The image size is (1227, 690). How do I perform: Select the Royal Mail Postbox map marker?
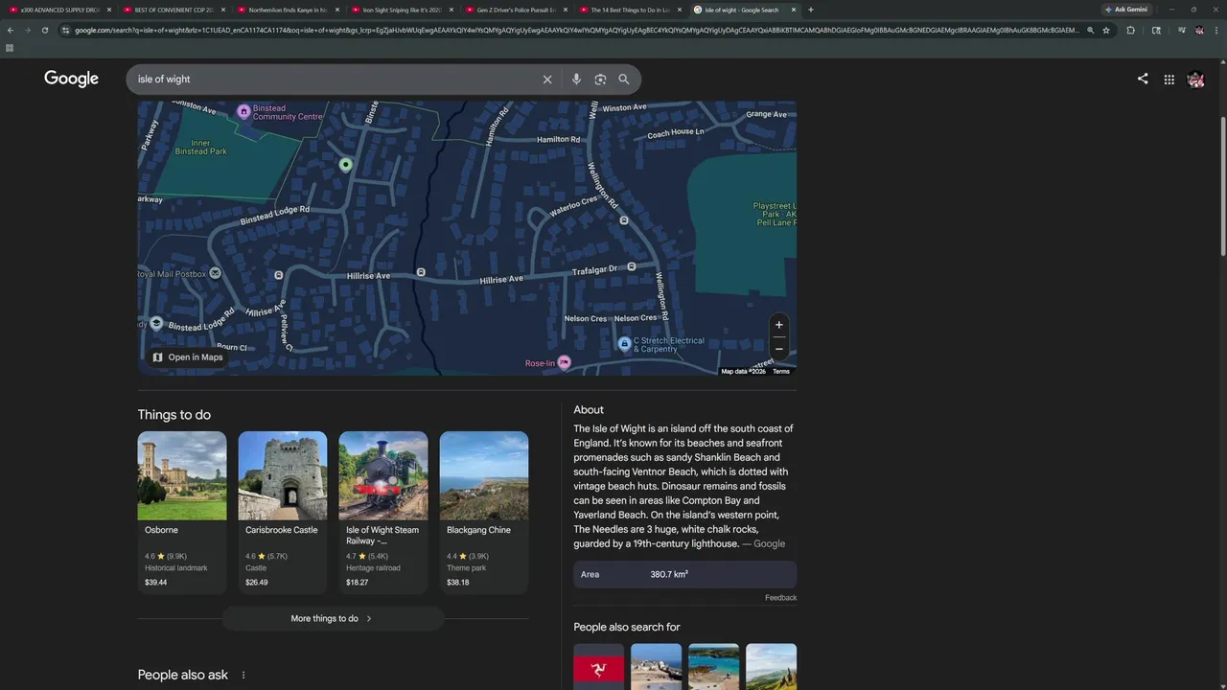(215, 273)
